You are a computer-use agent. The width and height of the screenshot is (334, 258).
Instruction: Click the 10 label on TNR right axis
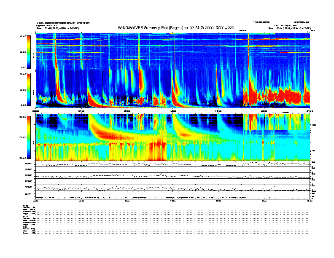(313, 150)
